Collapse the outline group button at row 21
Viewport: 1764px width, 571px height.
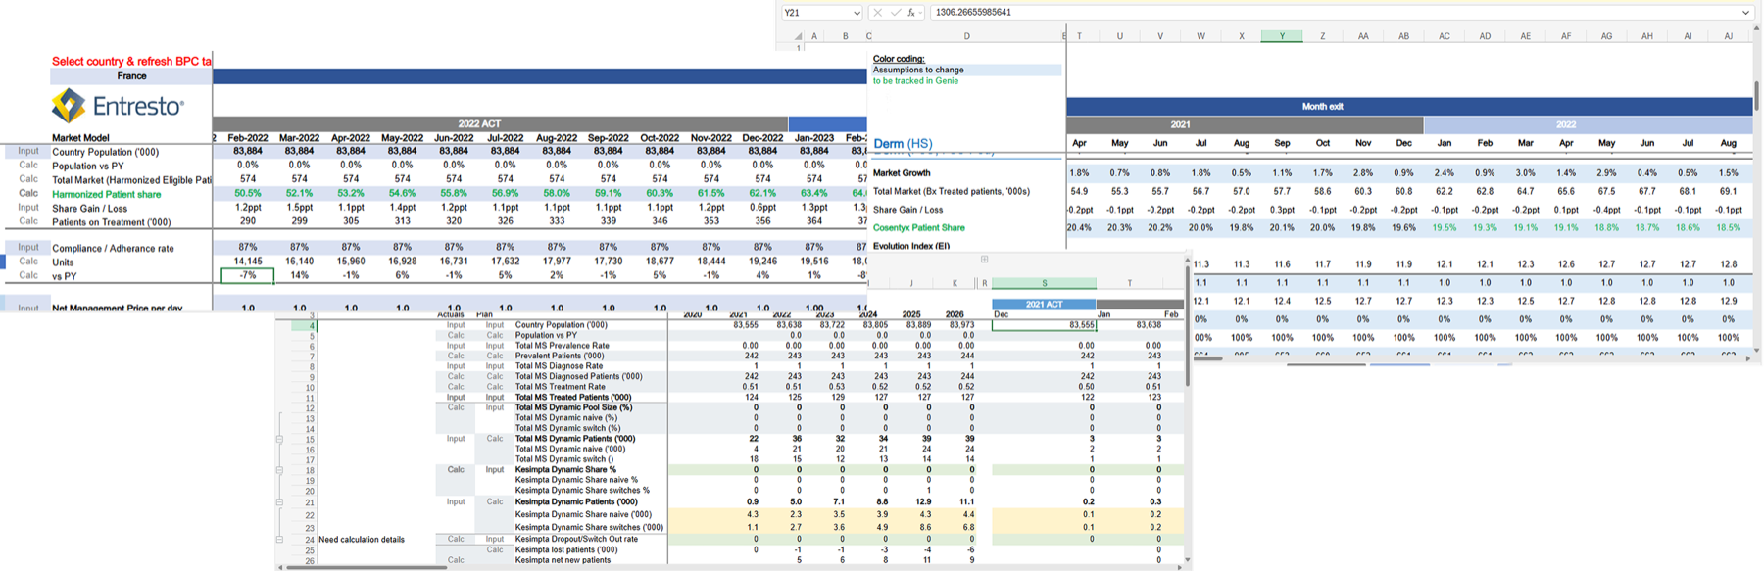[x=279, y=502]
